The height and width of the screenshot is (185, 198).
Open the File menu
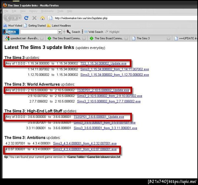point(6,11)
